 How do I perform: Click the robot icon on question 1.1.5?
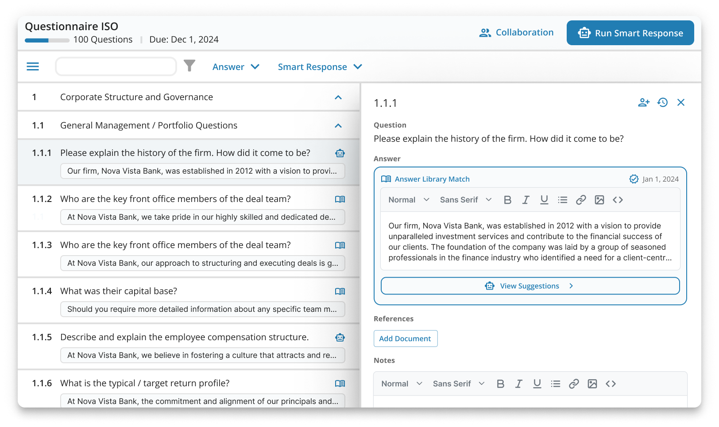340,338
